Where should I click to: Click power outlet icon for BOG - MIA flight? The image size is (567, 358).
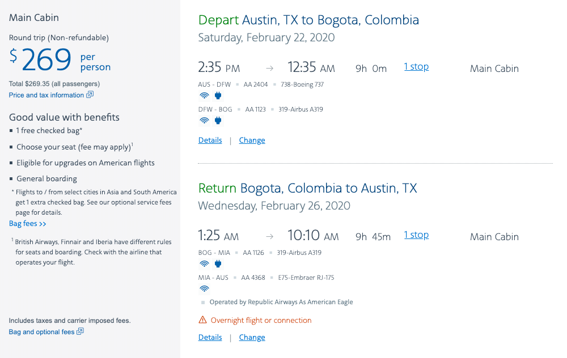[x=218, y=264]
